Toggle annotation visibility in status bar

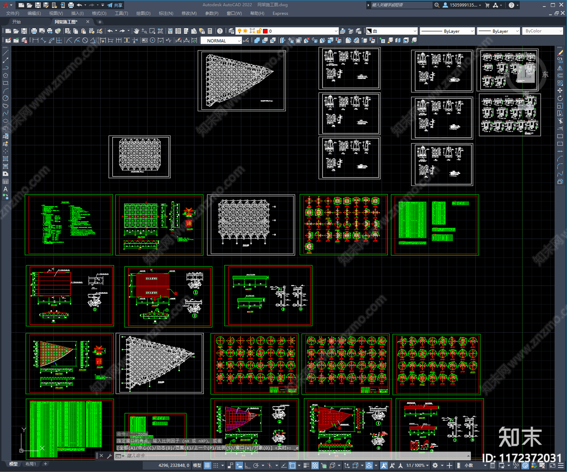coord(384,465)
